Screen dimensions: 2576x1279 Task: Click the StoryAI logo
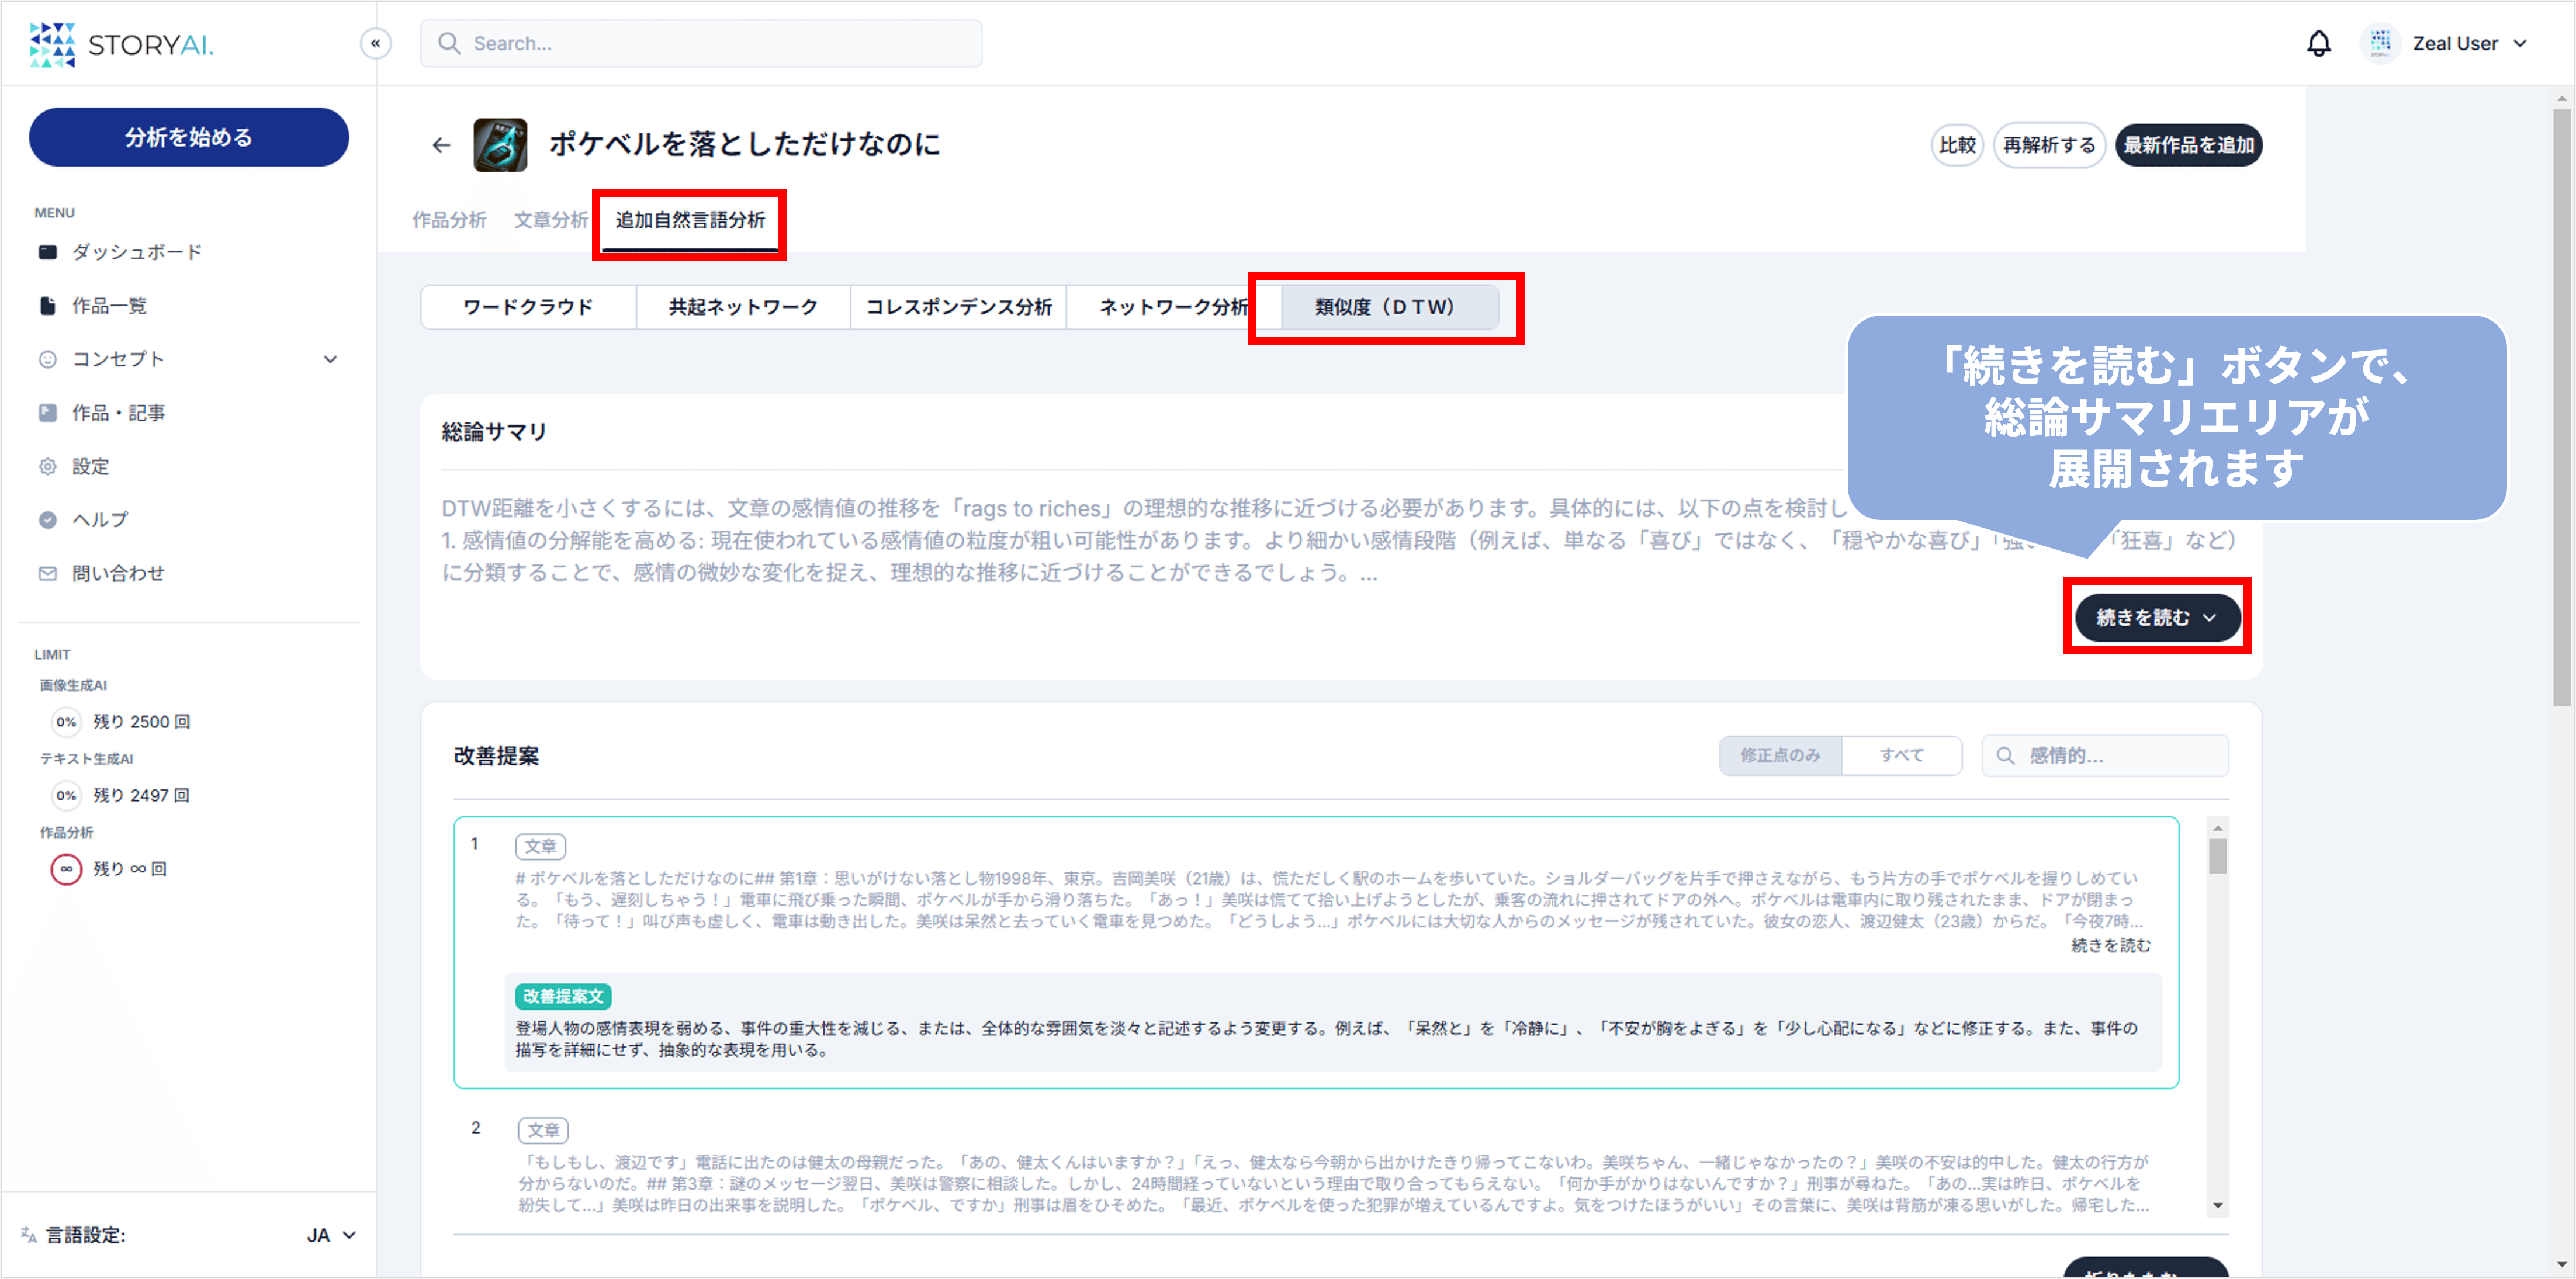[x=121, y=44]
